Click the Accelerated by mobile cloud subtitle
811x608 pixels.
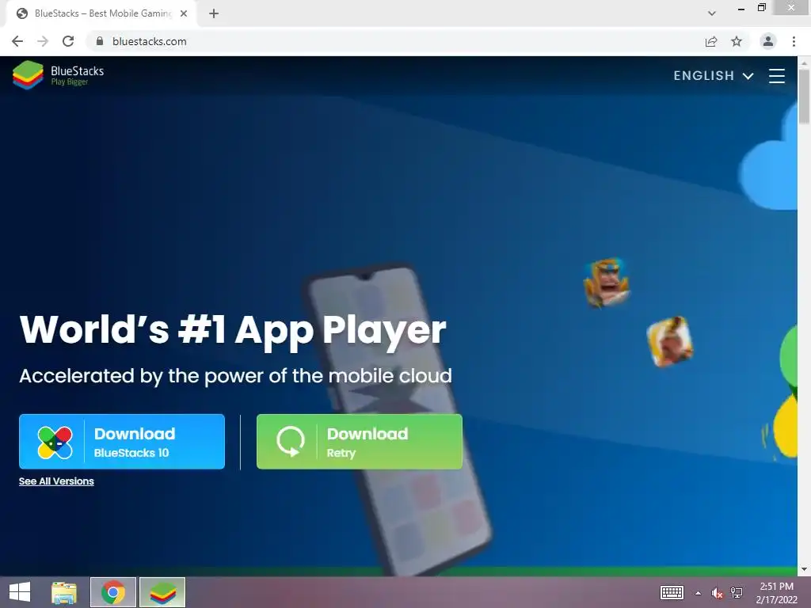tap(235, 376)
